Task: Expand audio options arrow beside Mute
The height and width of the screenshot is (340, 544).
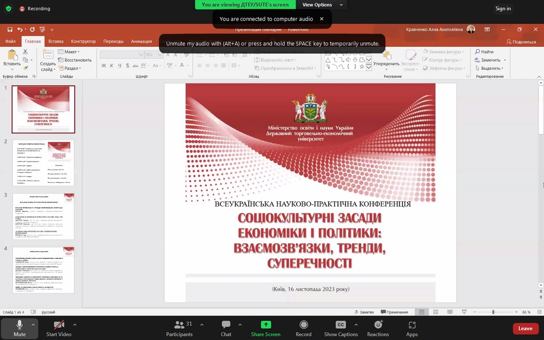Action: (33, 324)
